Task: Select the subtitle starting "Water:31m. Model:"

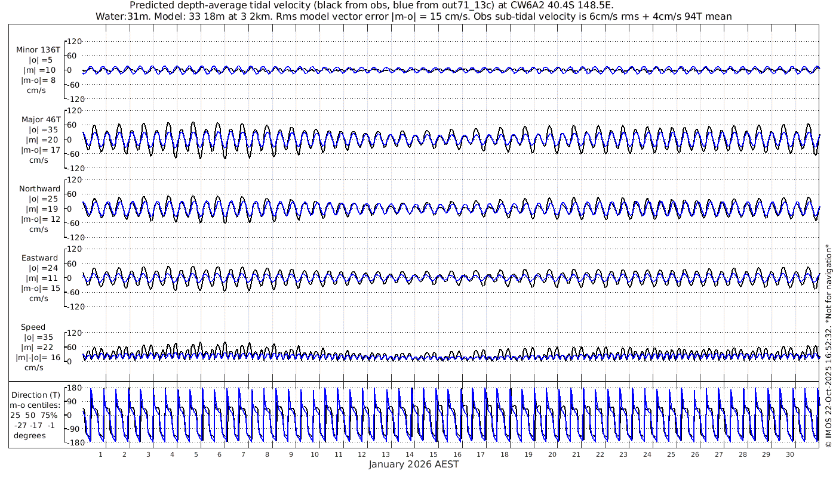Action: (x=413, y=16)
